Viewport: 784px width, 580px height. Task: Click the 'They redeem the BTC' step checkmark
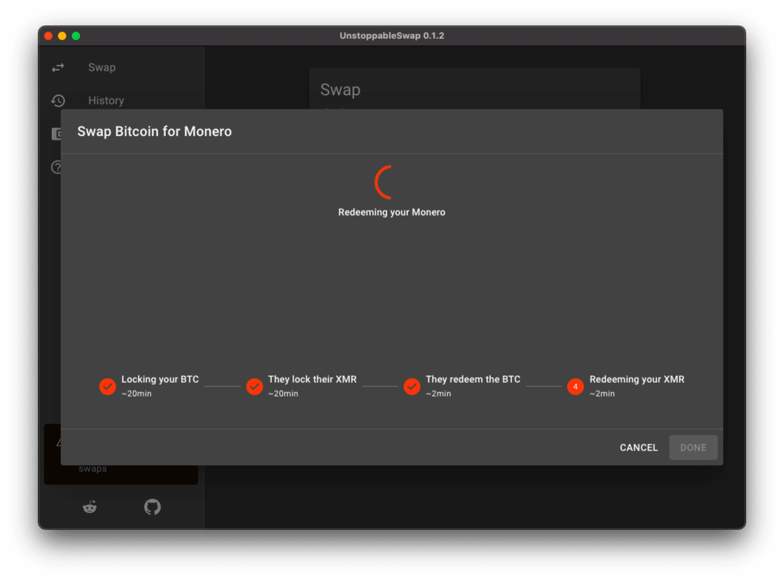pyautogui.click(x=412, y=387)
